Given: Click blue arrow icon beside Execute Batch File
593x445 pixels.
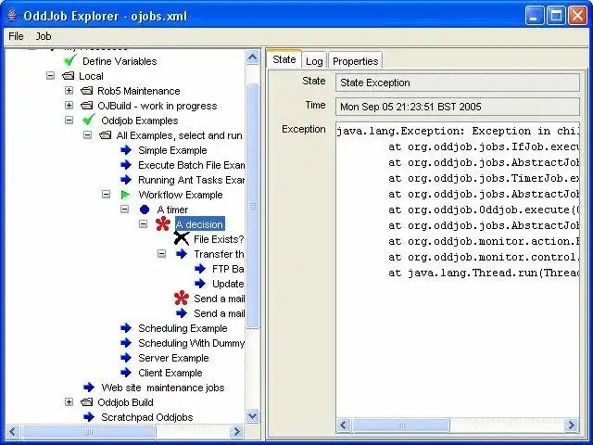Looking at the screenshot, I should pos(126,165).
